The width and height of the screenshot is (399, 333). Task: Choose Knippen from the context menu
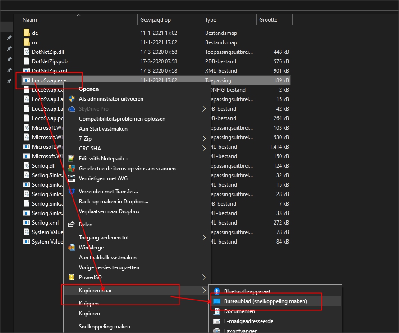(89, 304)
